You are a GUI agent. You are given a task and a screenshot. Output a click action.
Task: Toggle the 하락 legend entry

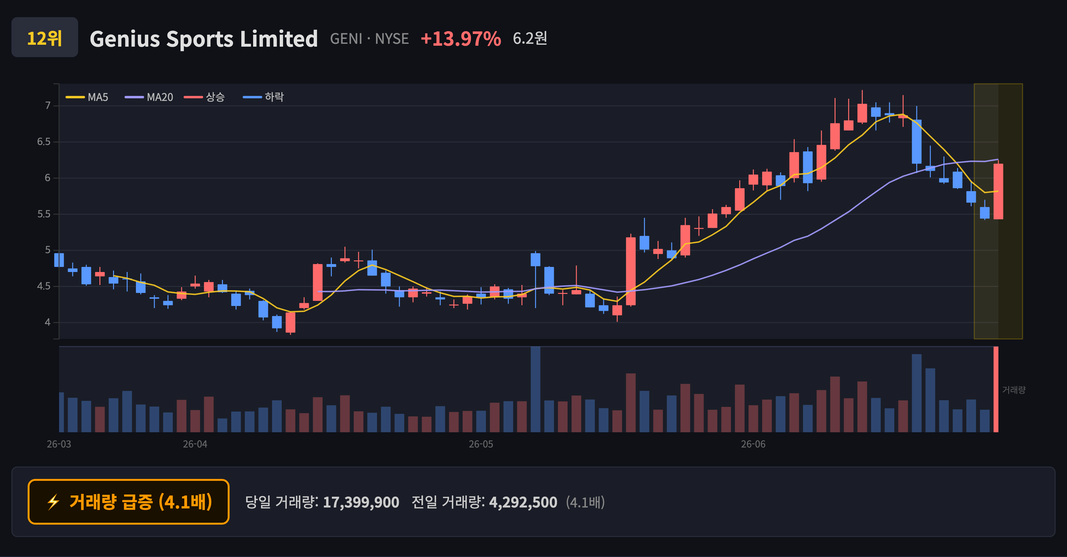tap(264, 97)
